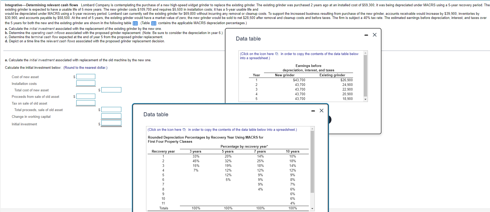
Task: Open the MACRS table icon after '(Table'
Action: [154, 23]
